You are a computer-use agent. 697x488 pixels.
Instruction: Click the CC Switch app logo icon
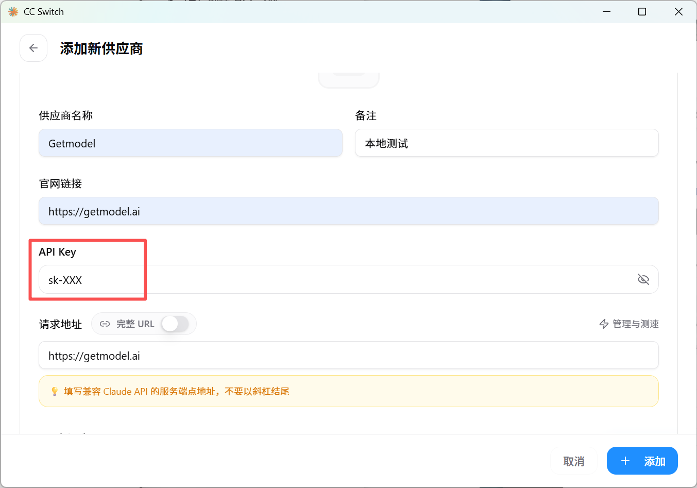[13, 11]
